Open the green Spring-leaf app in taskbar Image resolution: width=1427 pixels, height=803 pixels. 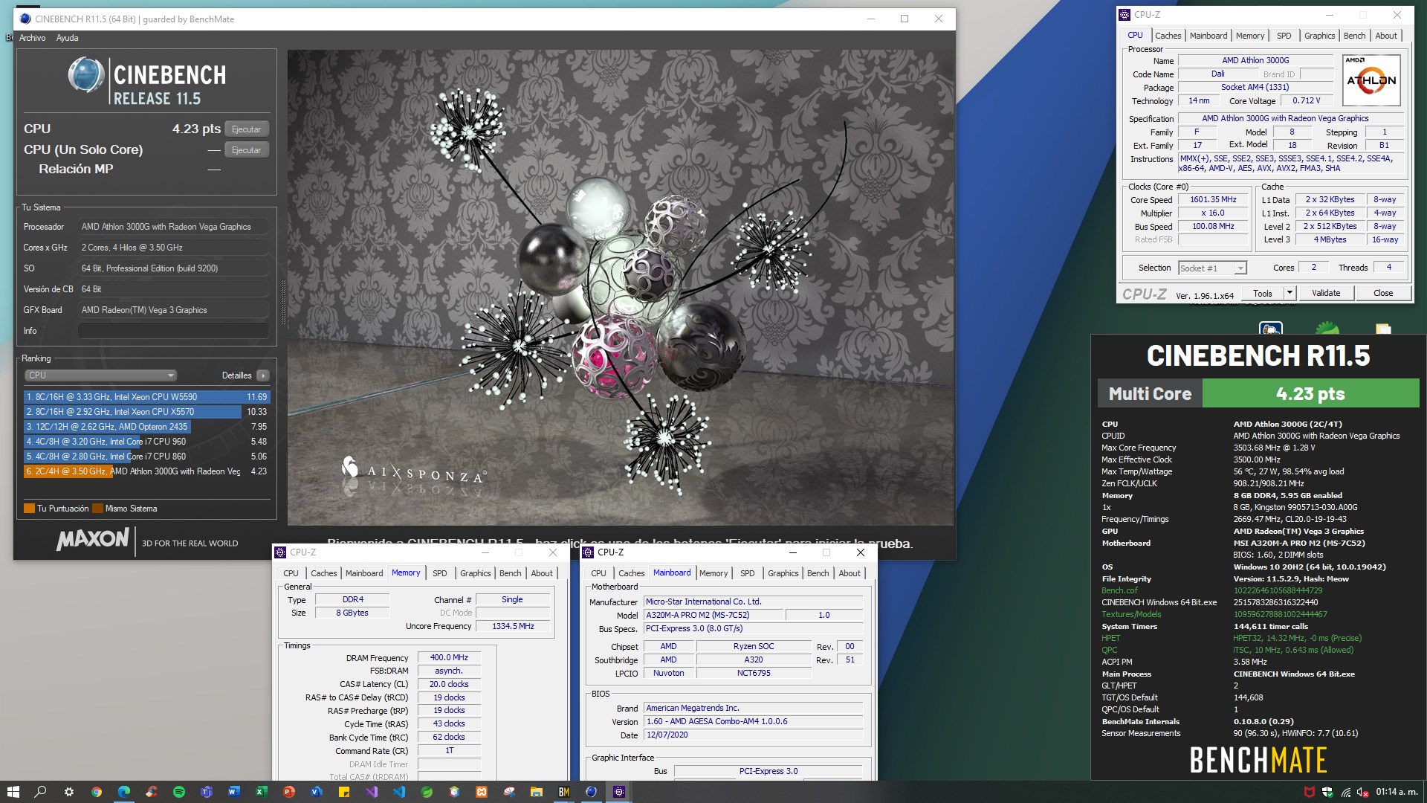click(x=426, y=792)
